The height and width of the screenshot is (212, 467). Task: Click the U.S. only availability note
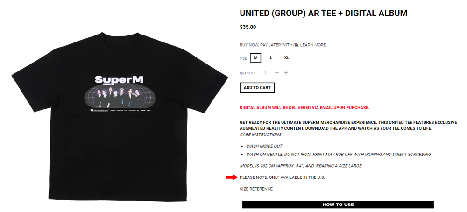click(x=283, y=177)
